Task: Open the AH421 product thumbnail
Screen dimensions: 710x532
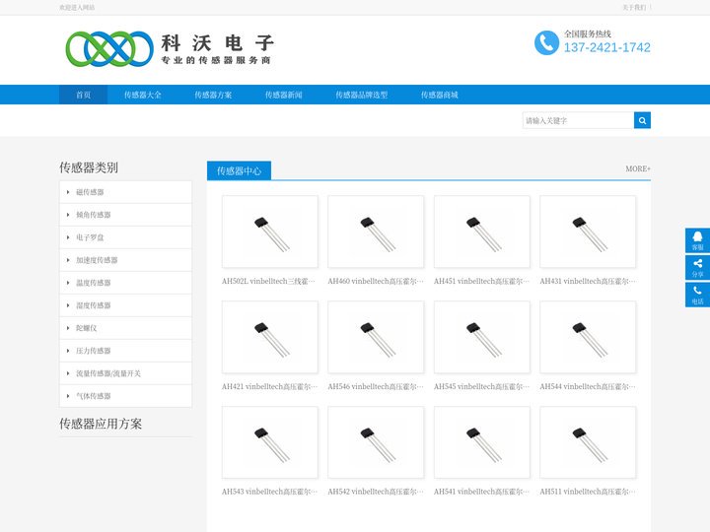Action: [x=270, y=337]
